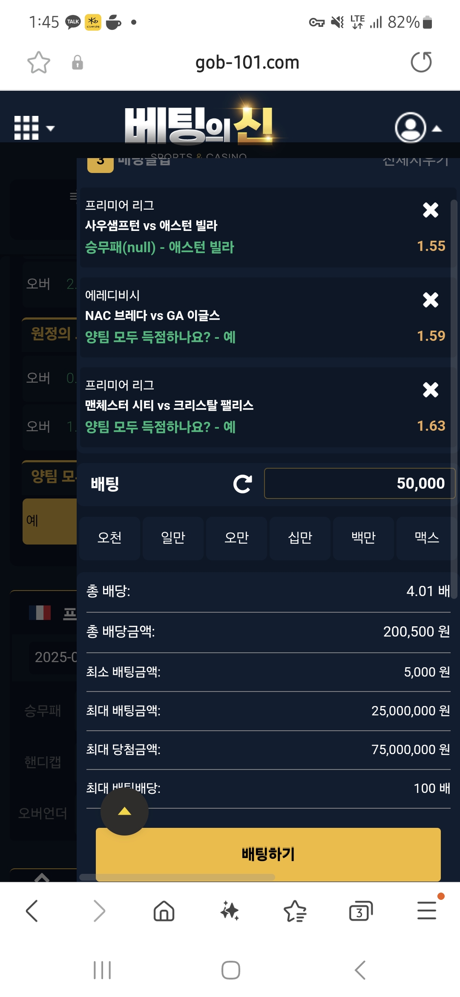Tap the bookmark star in address bar
This screenshot has width=460, height=997.
pos(39,63)
